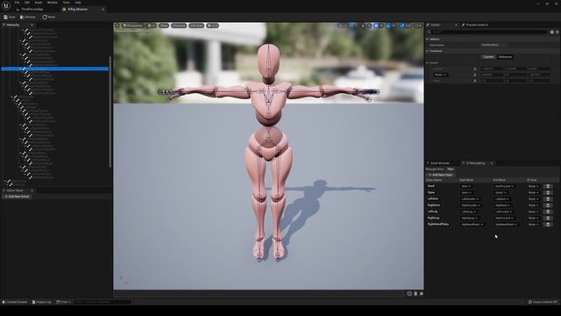
Task: Open the Edit menu
Action: pyautogui.click(x=27, y=3)
